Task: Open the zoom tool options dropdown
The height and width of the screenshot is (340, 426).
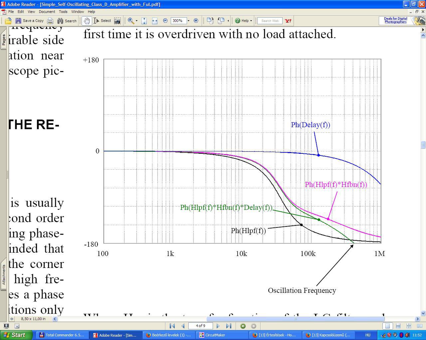Action: coord(136,21)
